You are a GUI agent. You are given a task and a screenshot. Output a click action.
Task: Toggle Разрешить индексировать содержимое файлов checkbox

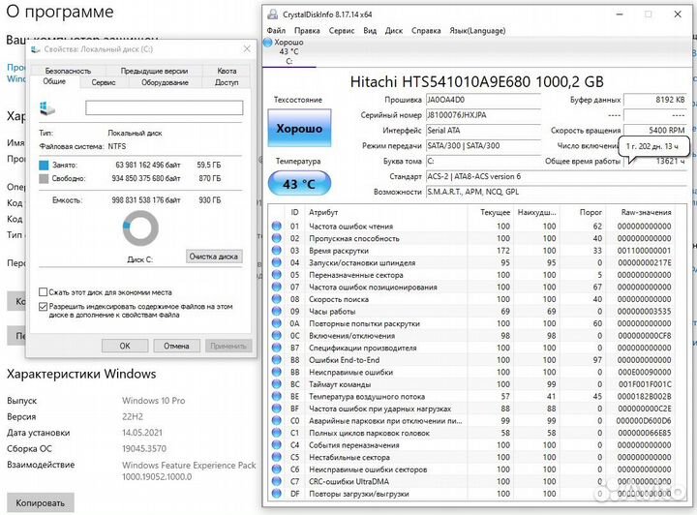tap(44, 307)
